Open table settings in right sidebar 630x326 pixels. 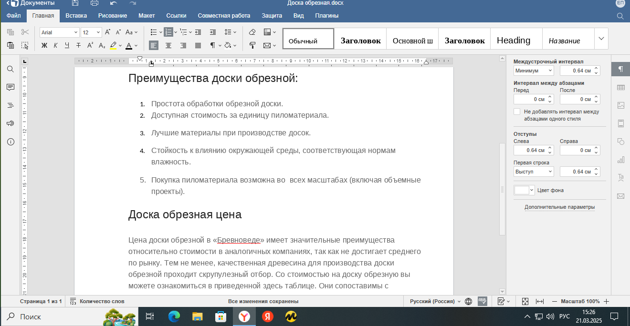(x=621, y=87)
